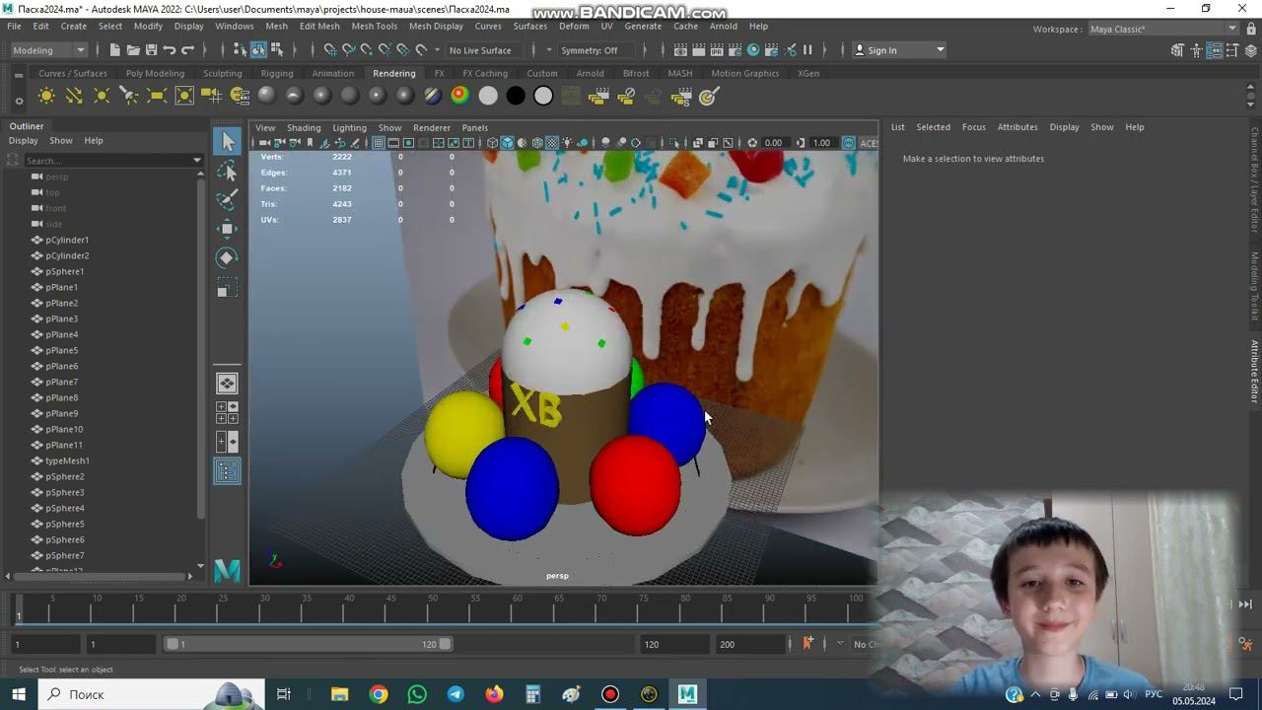This screenshot has height=710, width=1262.
Task: Open the Deform menu
Action: [x=574, y=26]
